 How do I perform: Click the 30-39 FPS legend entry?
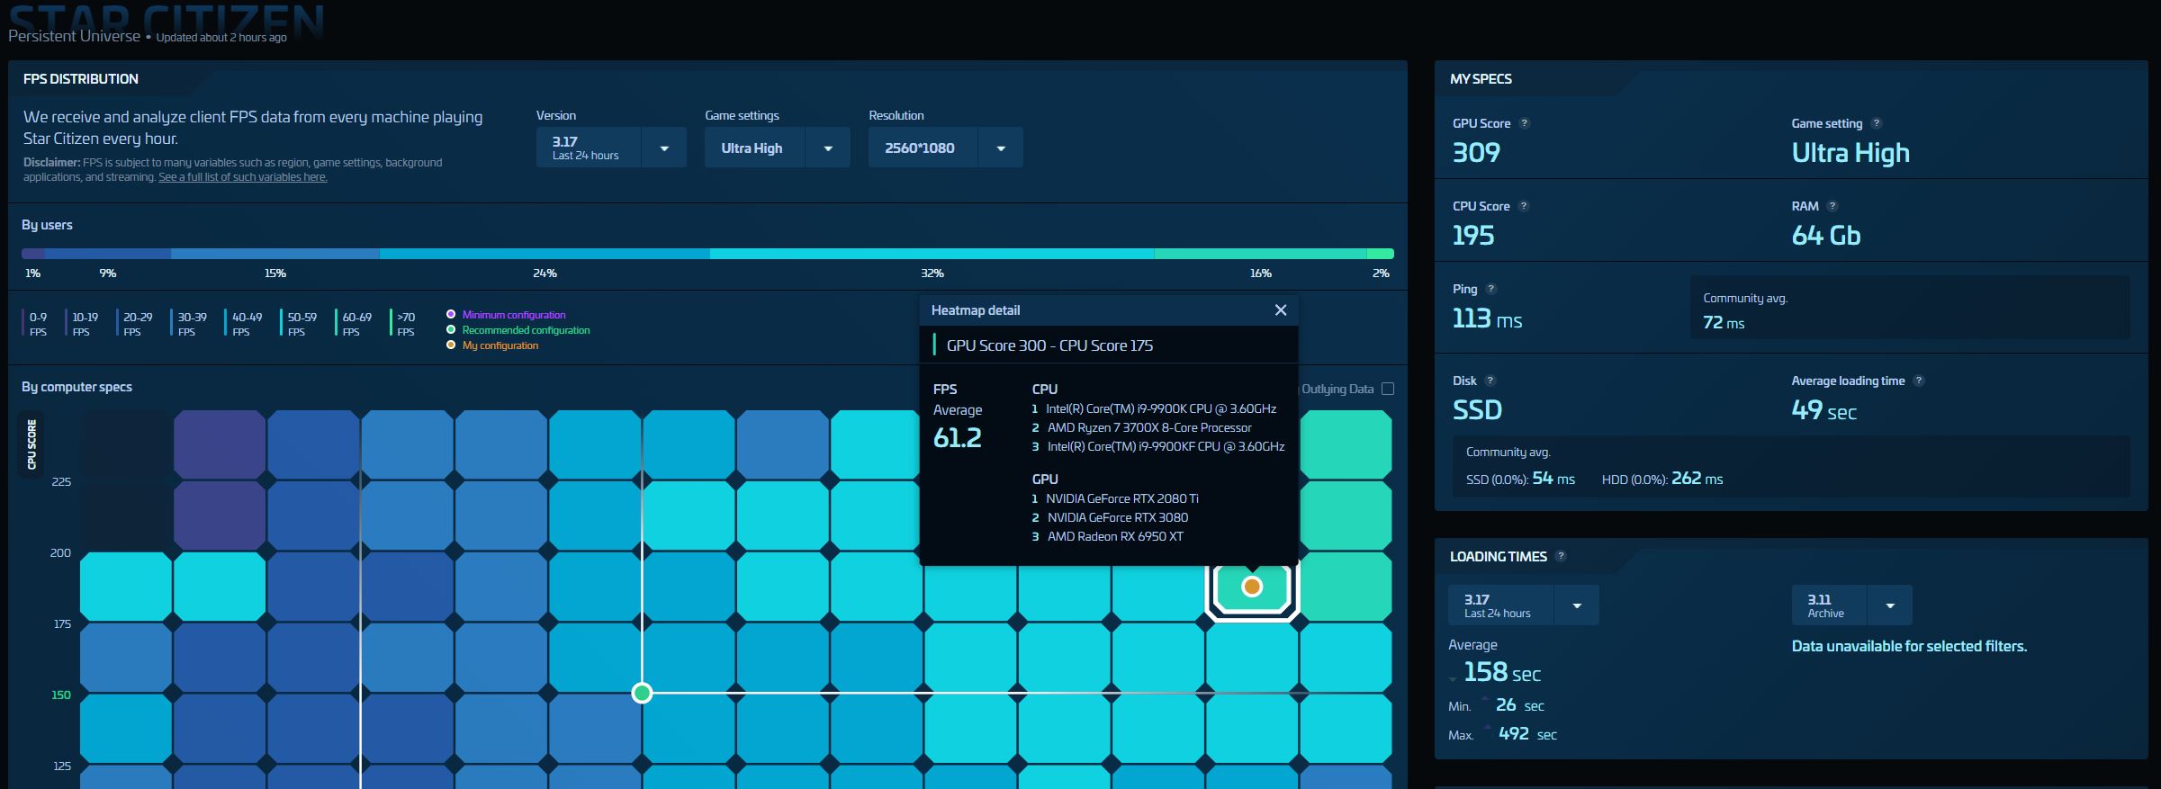(x=190, y=324)
